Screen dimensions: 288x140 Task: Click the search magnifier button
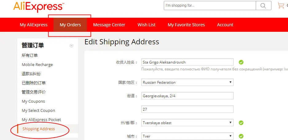pyautogui.click(x=263, y=6)
